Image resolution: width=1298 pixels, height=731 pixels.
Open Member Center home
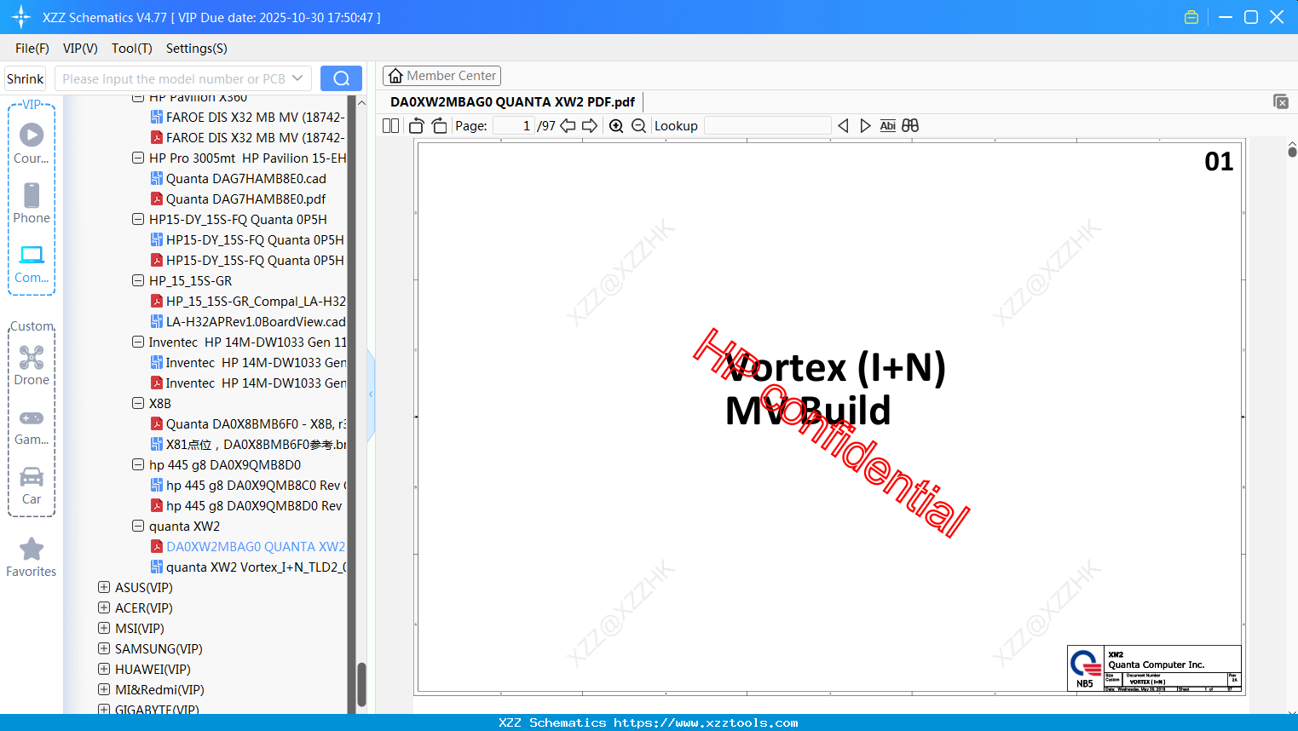[441, 76]
